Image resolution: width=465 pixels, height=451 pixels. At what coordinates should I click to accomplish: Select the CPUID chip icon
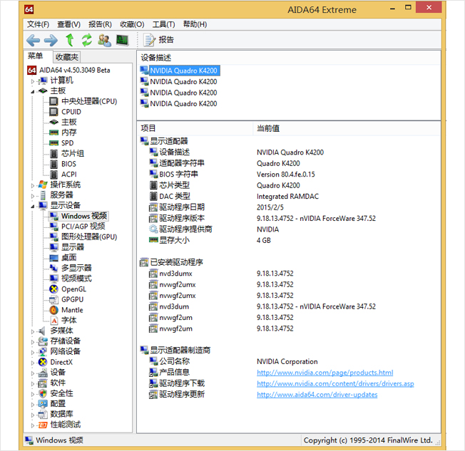click(53, 112)
